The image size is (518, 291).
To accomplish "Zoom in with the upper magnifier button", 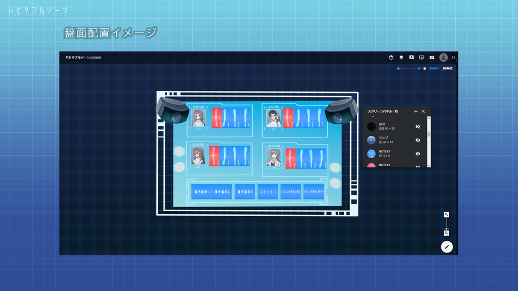I will point(446,215).
